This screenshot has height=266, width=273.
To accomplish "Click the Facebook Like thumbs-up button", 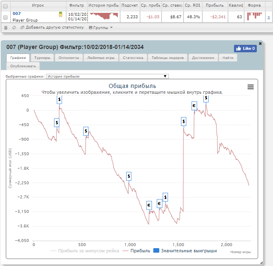I will (x=245, y=49).
